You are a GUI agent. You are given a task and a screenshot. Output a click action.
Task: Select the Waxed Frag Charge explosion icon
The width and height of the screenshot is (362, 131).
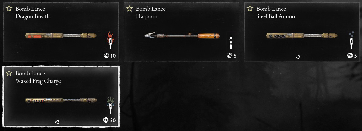pyautogui.click(x=111, y=106)
